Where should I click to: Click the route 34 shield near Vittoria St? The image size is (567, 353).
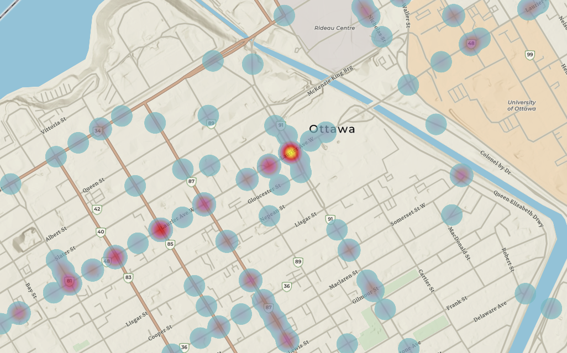[97, 131]
